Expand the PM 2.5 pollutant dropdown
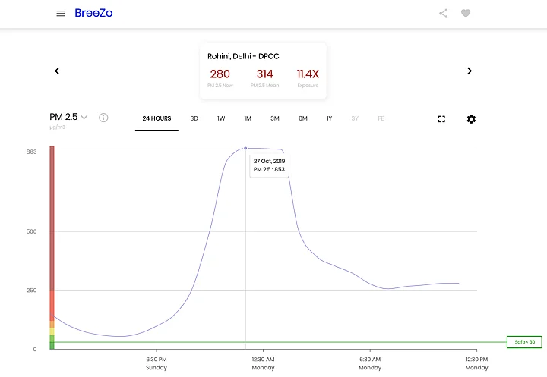Viewport: 547px width, 377px height. (84, 117)
